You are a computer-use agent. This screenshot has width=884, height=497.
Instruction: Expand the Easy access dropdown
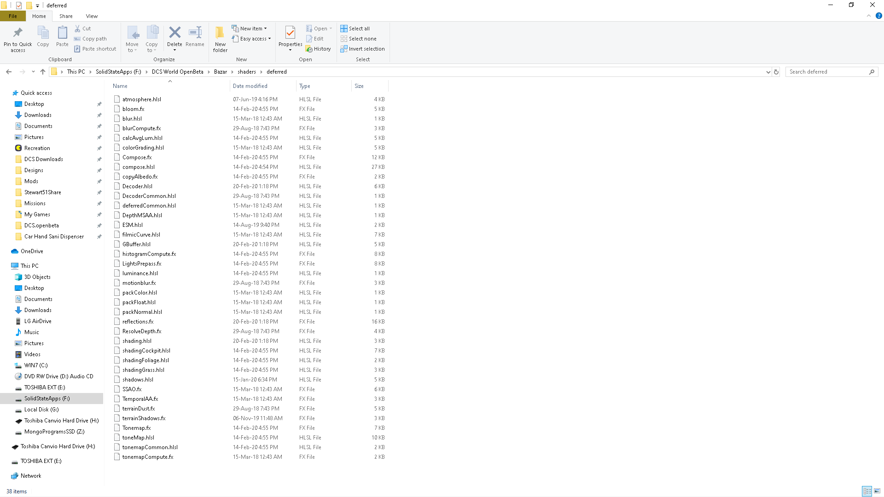251,39
